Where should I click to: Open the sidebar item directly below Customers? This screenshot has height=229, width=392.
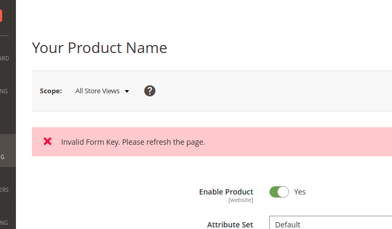[5, 222]
